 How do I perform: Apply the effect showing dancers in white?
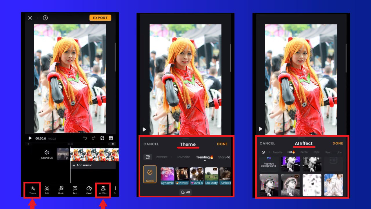(333, 185)
